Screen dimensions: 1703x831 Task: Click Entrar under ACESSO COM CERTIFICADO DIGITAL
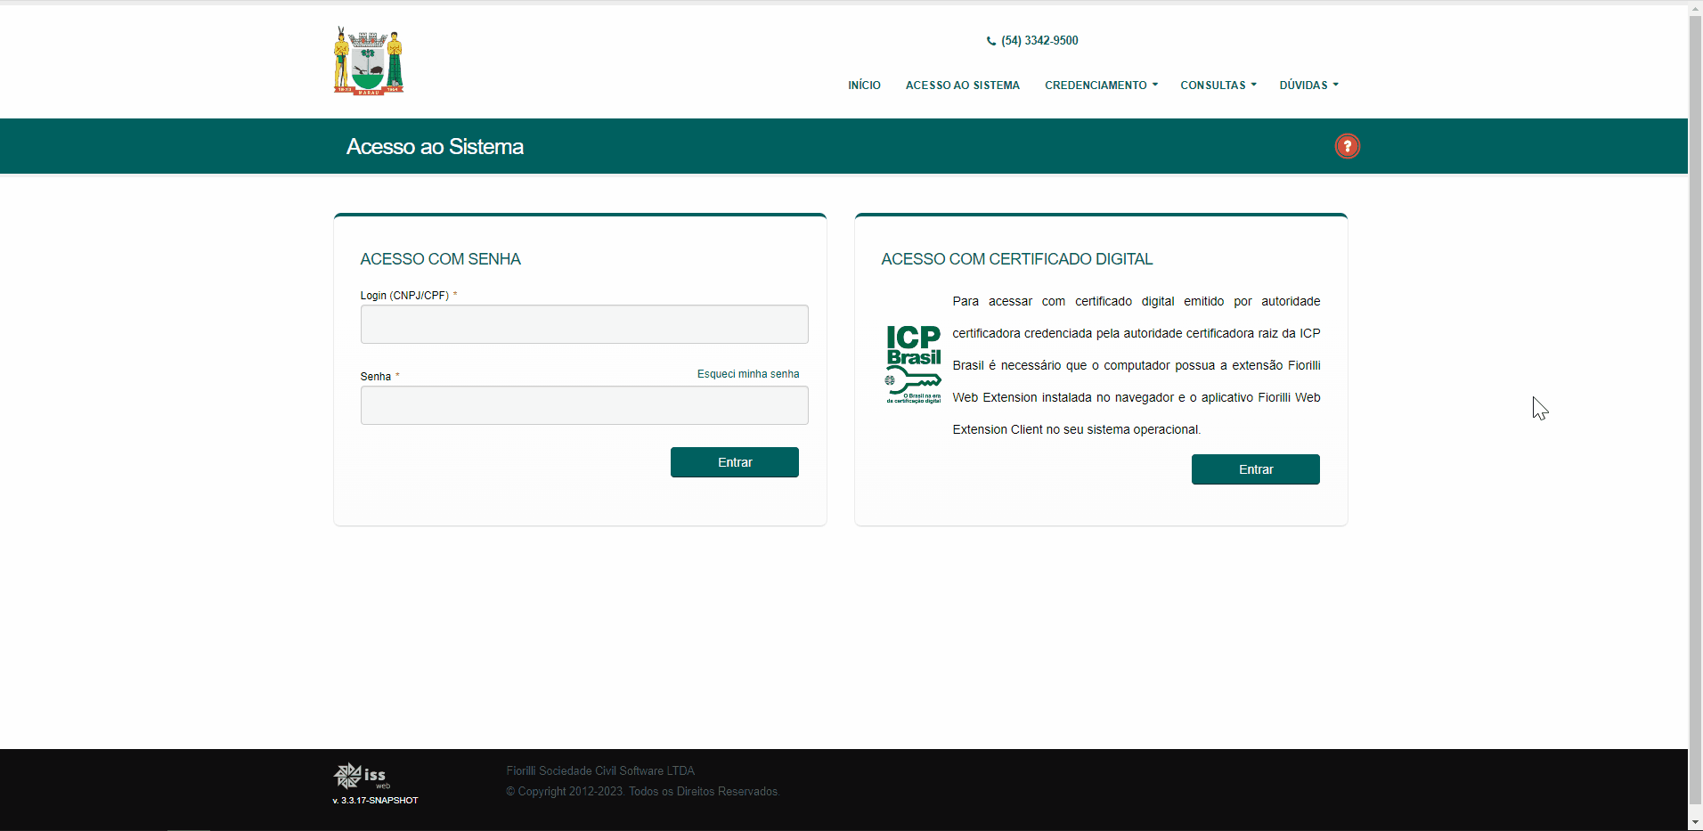pos(1255,469)
